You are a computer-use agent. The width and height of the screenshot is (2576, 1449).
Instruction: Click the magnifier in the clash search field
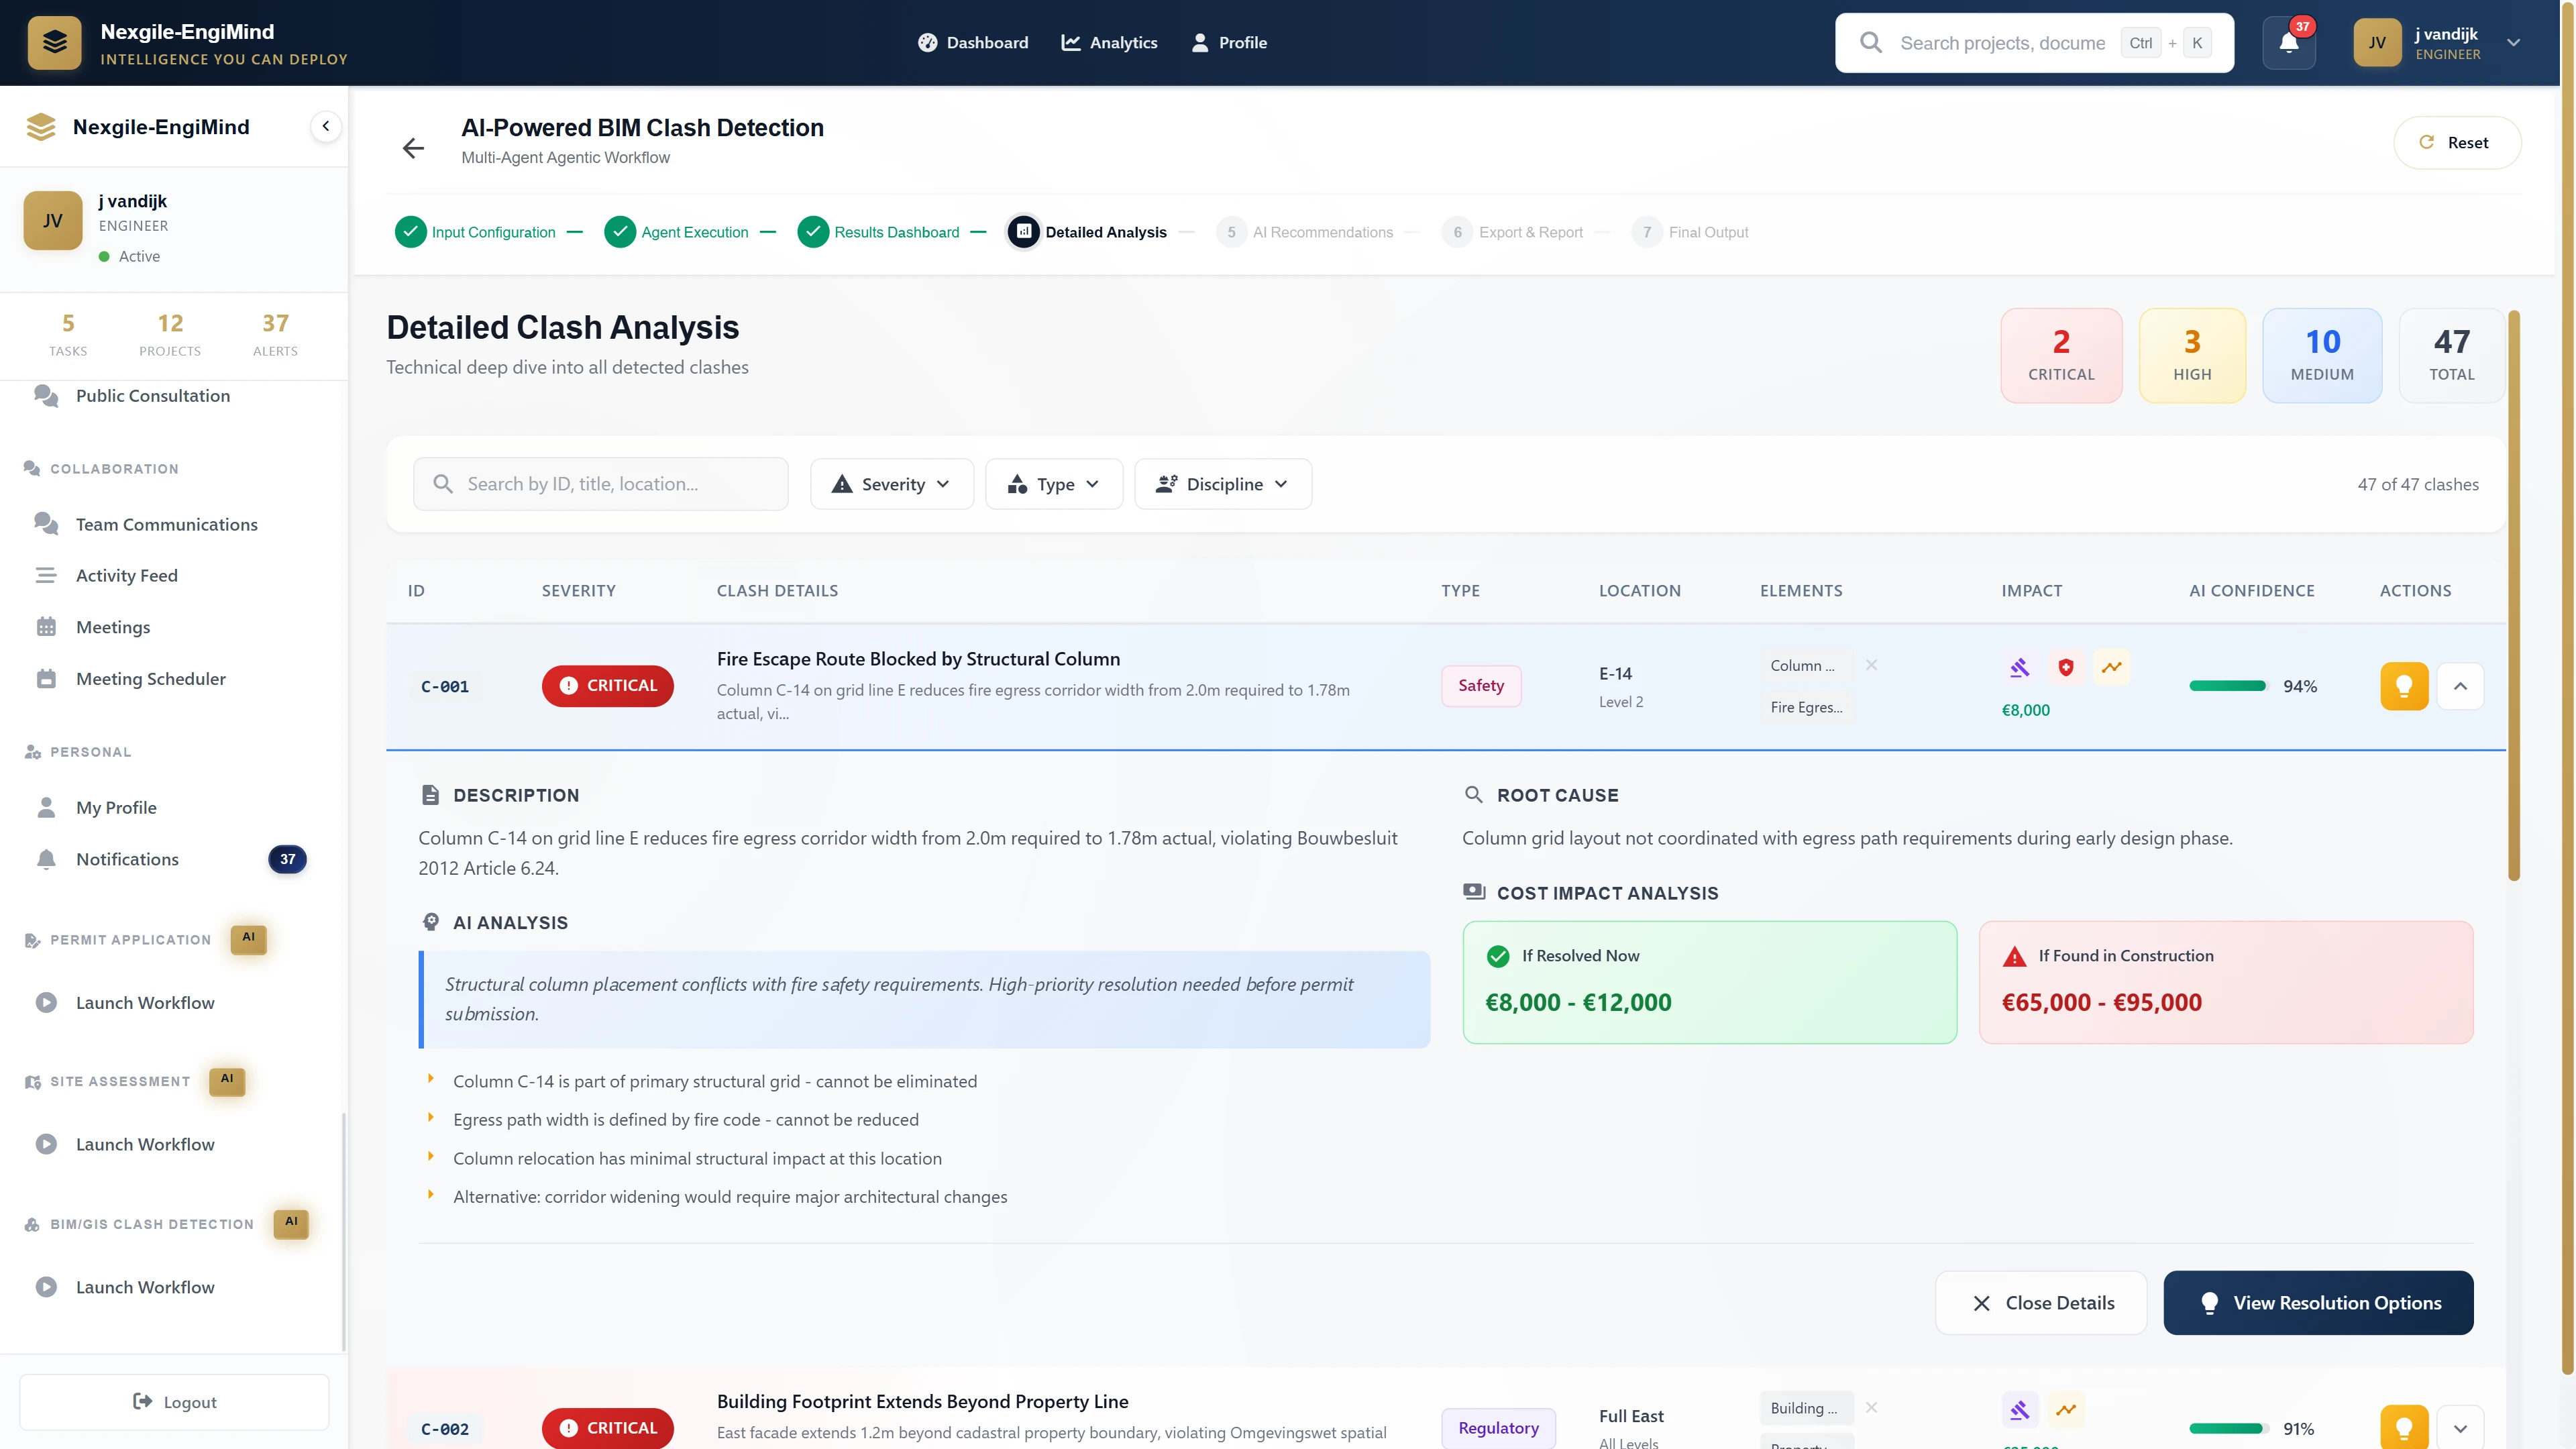tap(443, 483)
